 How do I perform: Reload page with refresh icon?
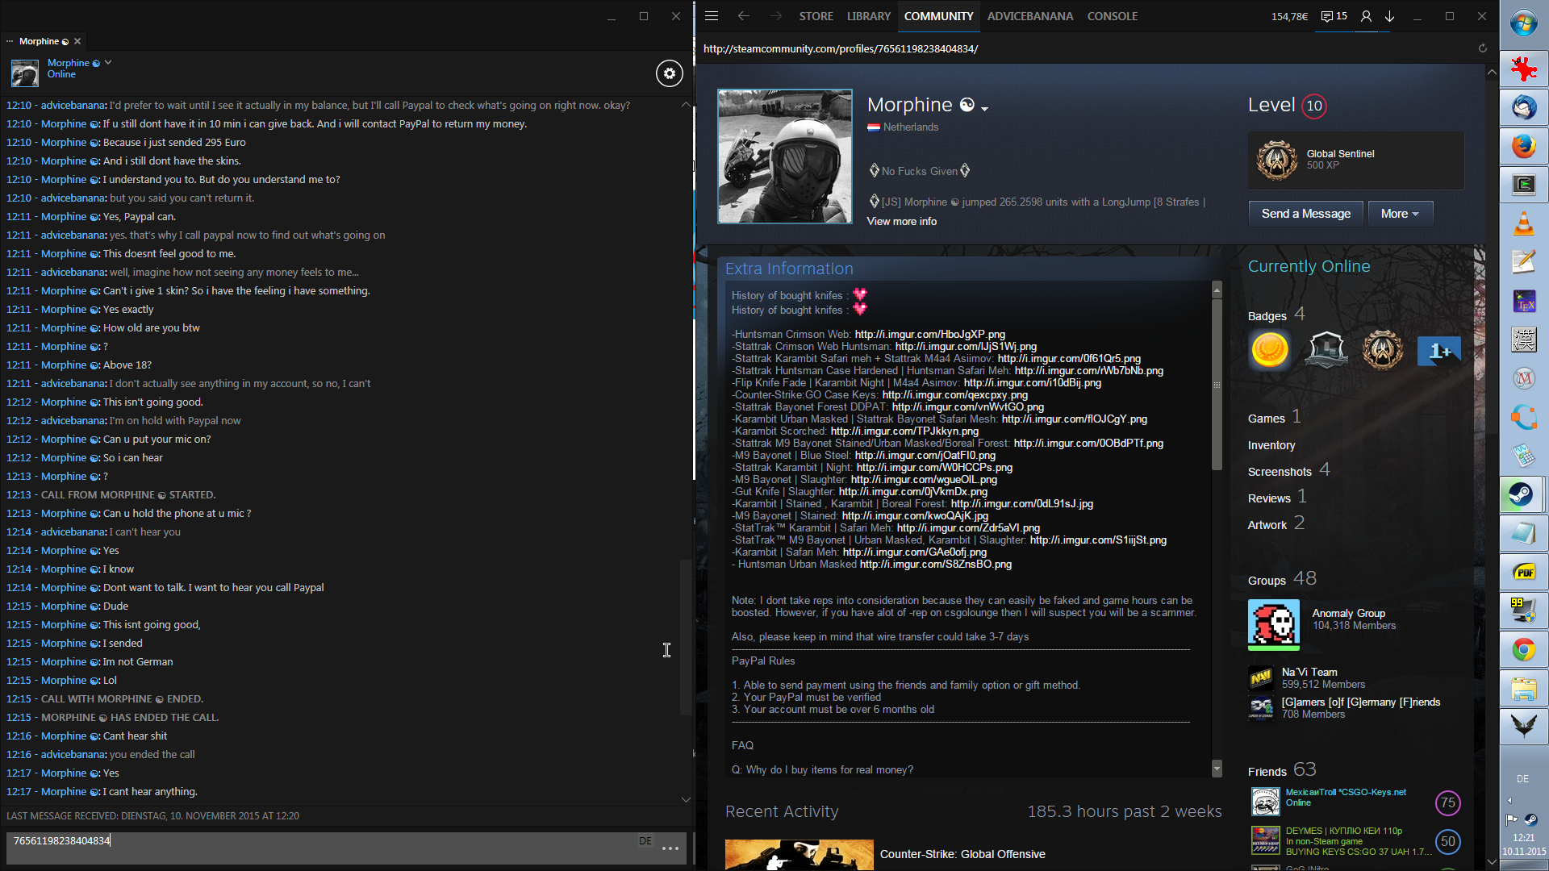coord(1482,48)
